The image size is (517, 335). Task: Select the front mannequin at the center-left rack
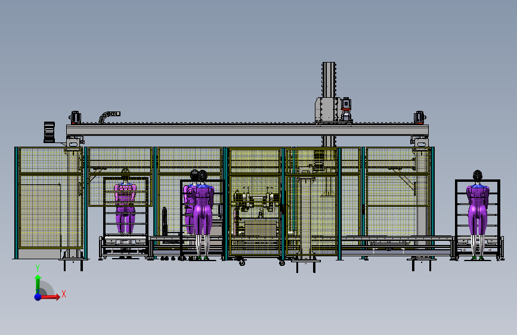tap(203, 215)
